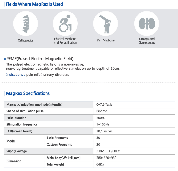
Task: Click the '30' value beside Custom Programs
Action: tap(98, 145)
